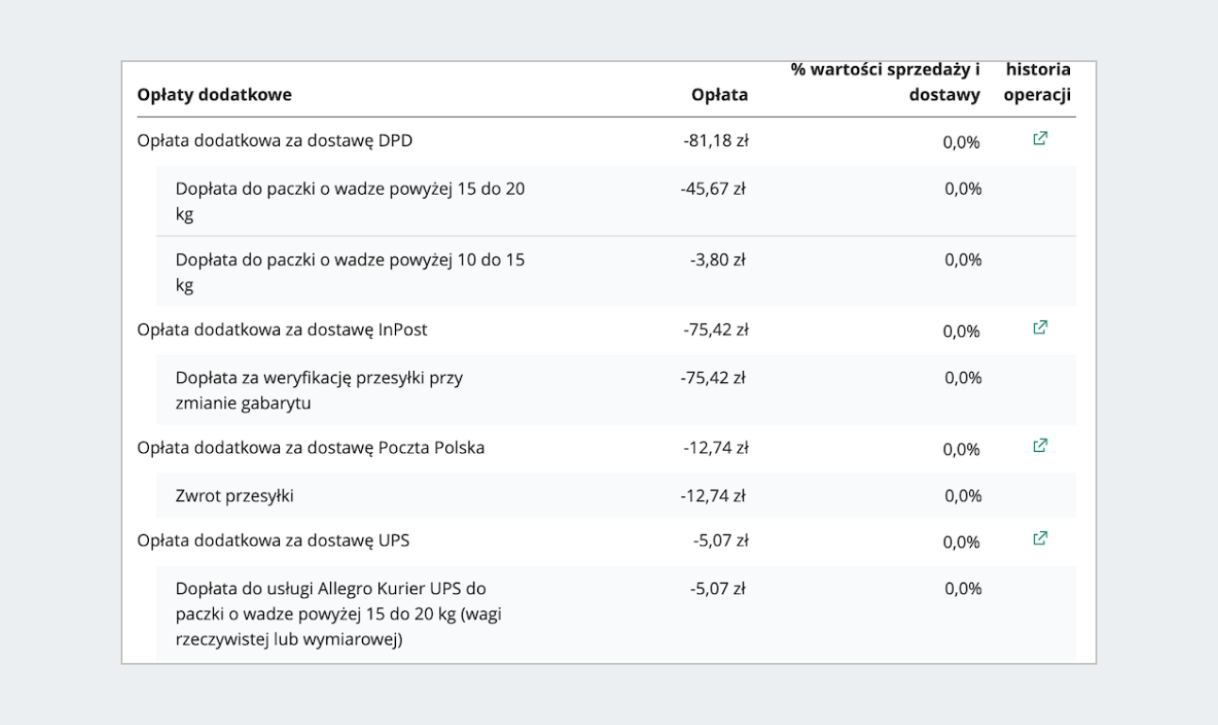Click the -3,80 zł fee amount
This screenshot has width=1218, height=725.
[x=717, y=260]
